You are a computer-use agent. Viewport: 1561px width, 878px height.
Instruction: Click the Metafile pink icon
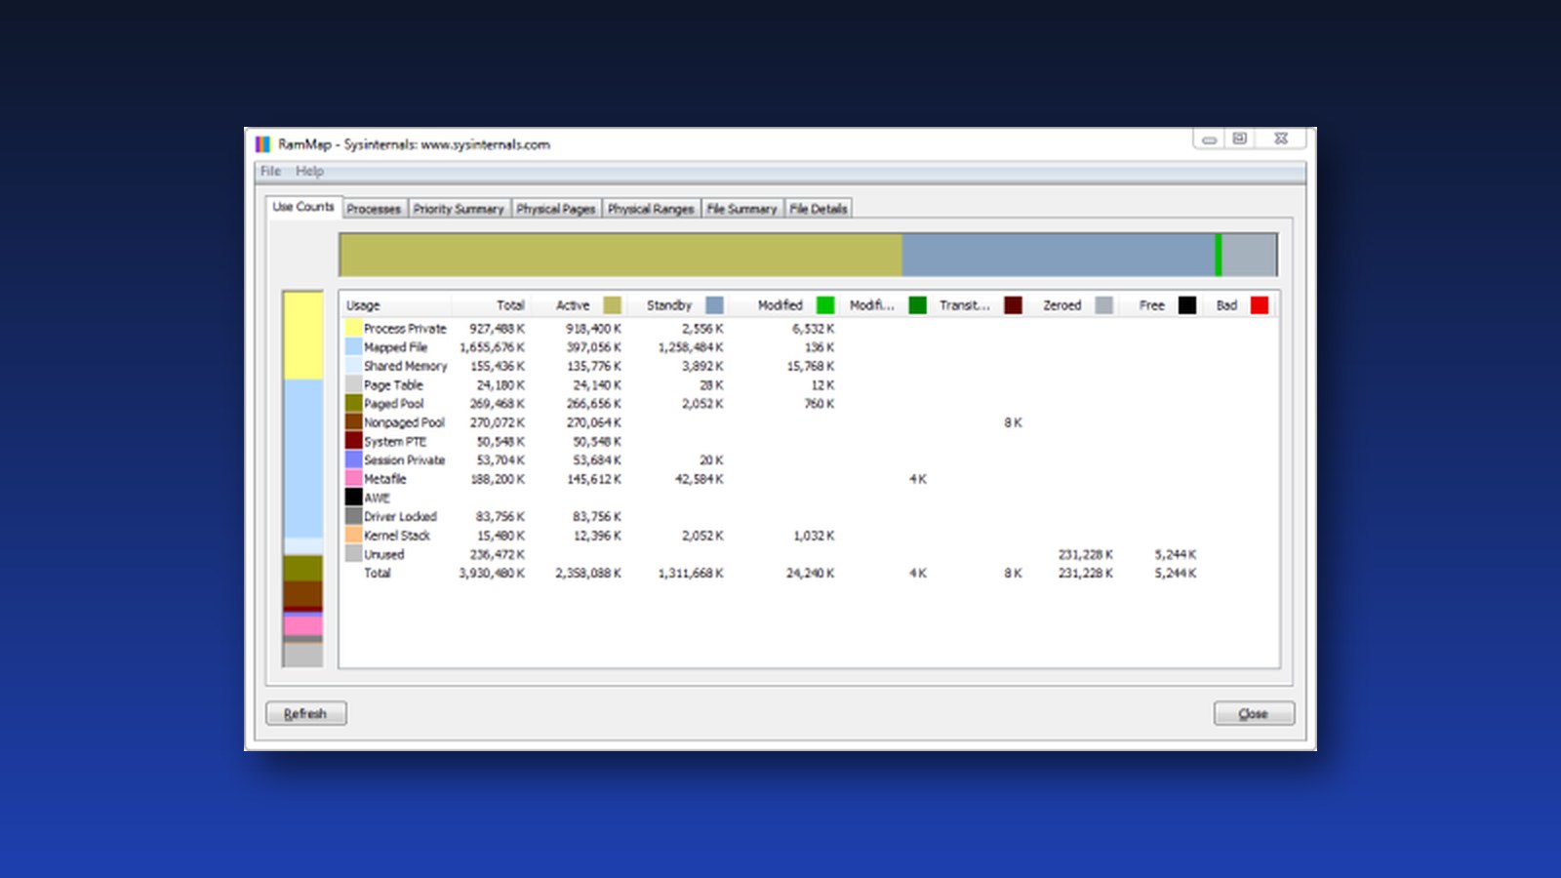tap(353, 479)
